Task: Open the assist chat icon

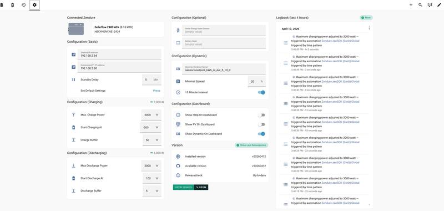Action: pyautogui.click(x=430, y=5)
